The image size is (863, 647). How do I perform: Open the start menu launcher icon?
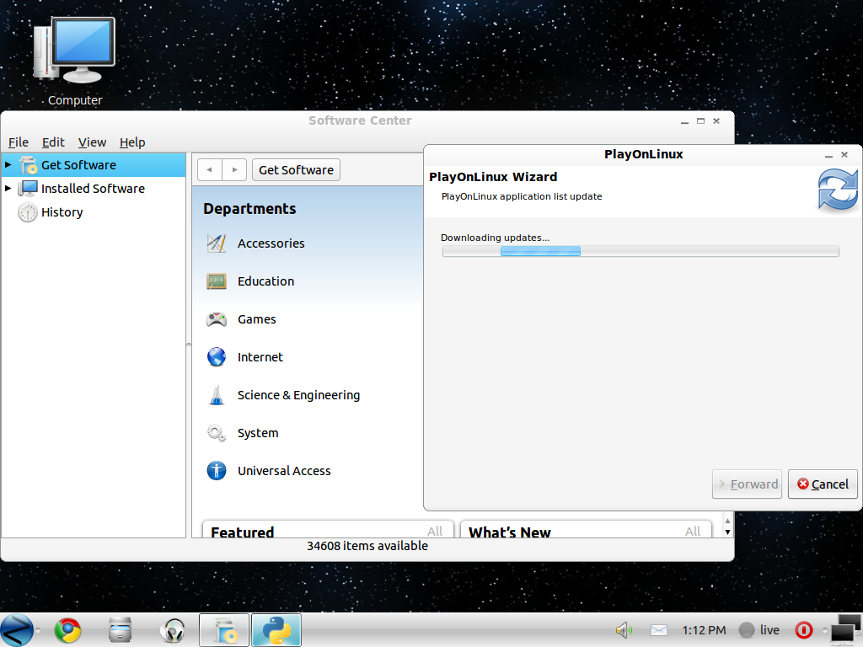pos(17,630)
